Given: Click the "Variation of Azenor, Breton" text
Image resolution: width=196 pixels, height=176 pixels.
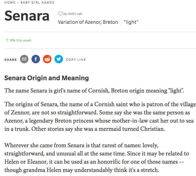Looking at the screenshot, I should click(88, 22).
